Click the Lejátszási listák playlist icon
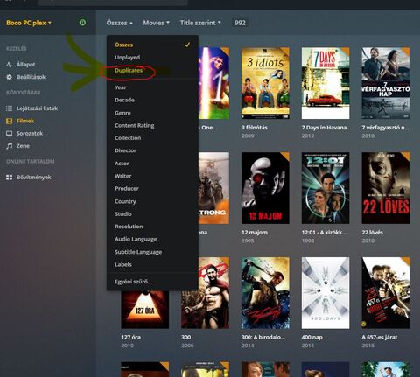The height and width of the screenshot is (377, 420). [10, 108]
